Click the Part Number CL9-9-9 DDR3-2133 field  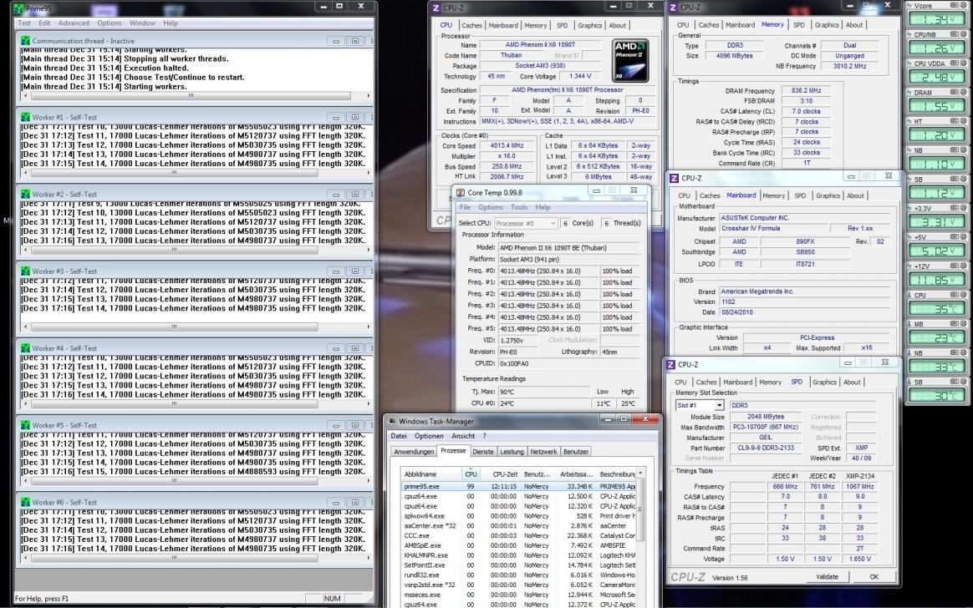[766, 448]
